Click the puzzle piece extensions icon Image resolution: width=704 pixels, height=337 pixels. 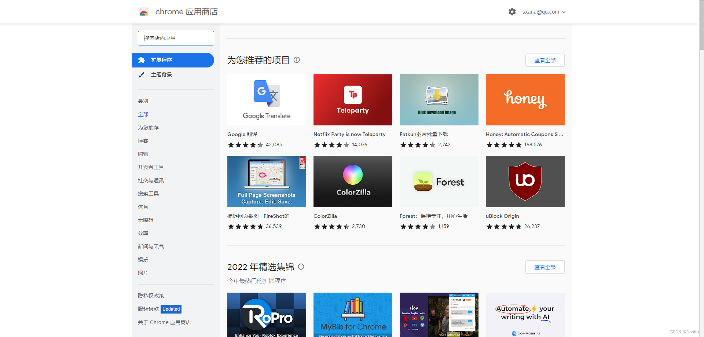(142, 60)
